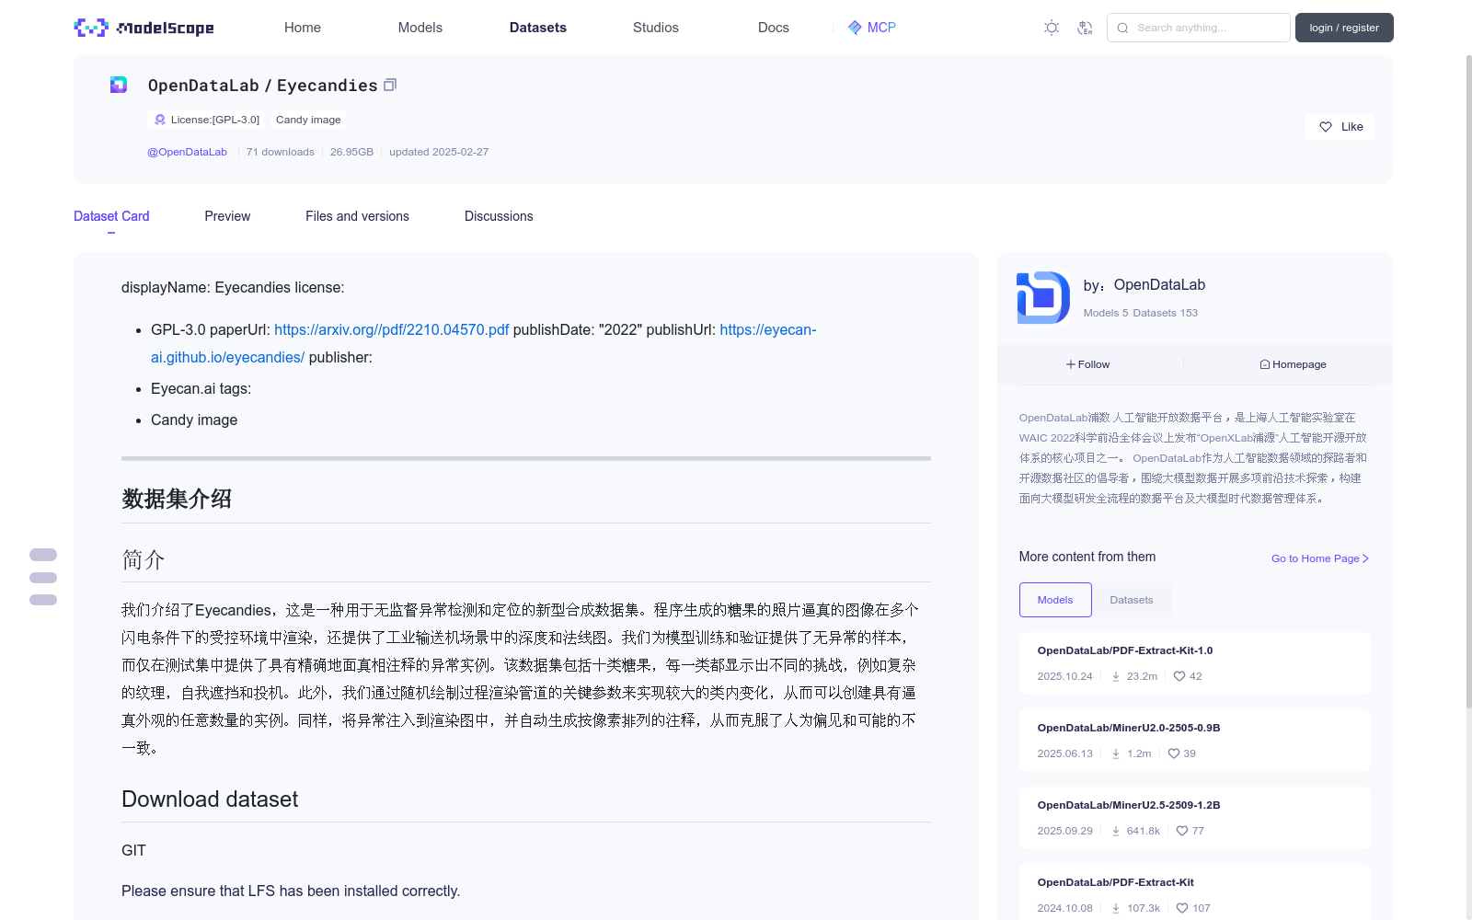Open the MCP diamond icon link
Viewport: 1472px width, 920px height.
(855, 28)
